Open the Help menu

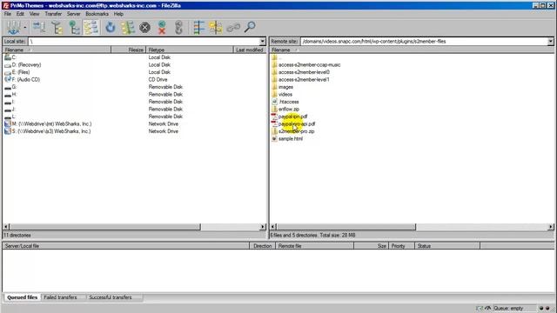(118, 14)
